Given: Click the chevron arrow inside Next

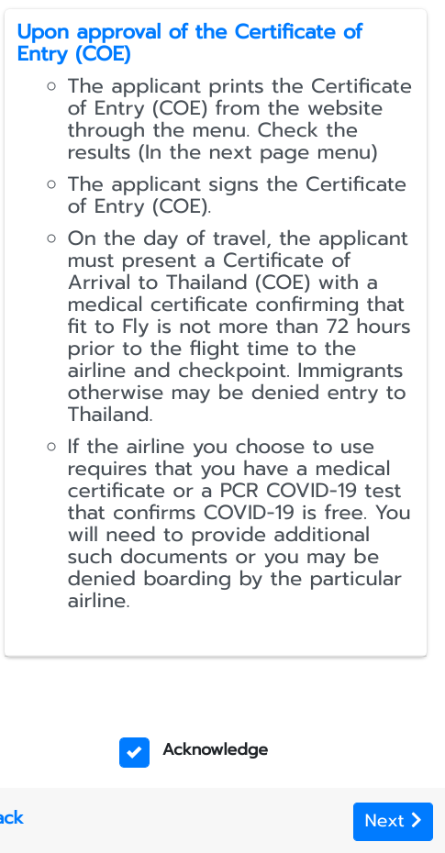Looking at the screenshot, I should click(417, 820).
